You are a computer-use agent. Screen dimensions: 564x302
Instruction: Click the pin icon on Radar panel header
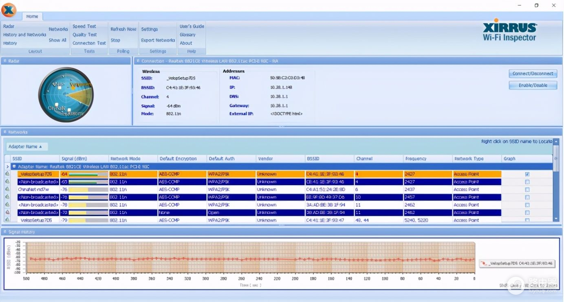(4, 61)
